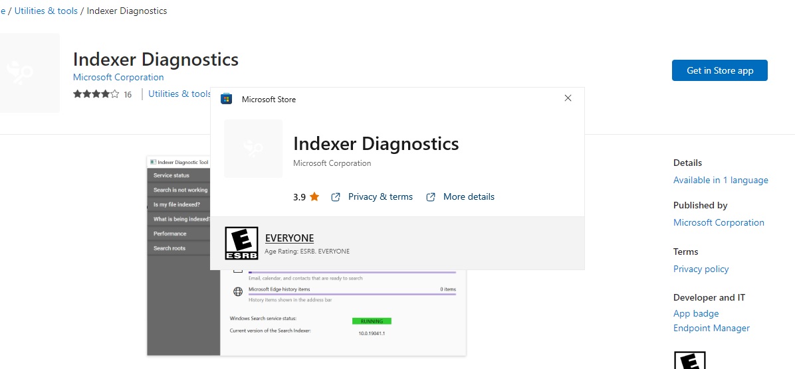This screenshot has height=369, width=795.
Task: Click the orange star rating icon
Action: [314, 197]
